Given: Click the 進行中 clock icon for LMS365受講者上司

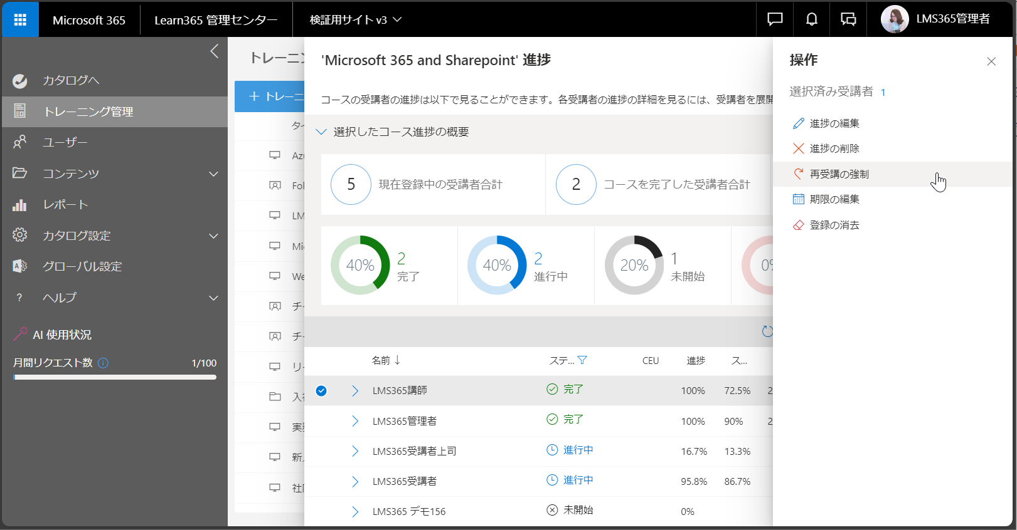Looking at the screenshot, I should pyautogui.click(x=552, y=450).
